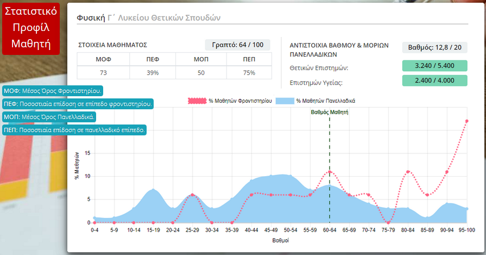Click the Βαθμός: 12,8 / 20 badge
The width and height of the screenshot is (486, 255).
pyautogui.click(x=434, y=47)
